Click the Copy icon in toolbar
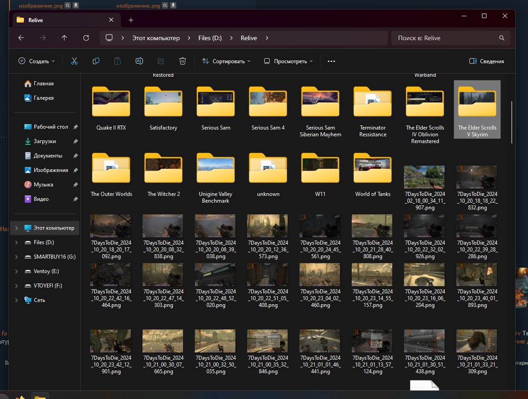528x399 pixels. point(96,61)
